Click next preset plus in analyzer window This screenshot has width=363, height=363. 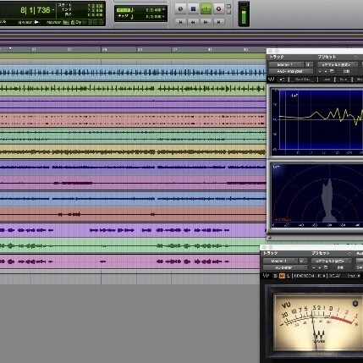tap(326, 71)
